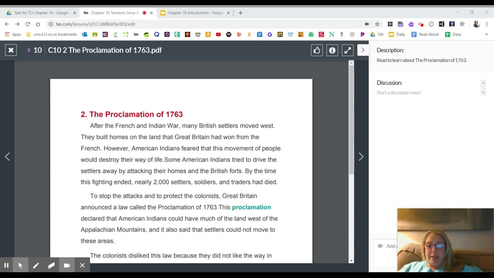The image size is (494, 278).
Task: Click the Discussion panel scroll down arrow
Action: click(483, 93)
